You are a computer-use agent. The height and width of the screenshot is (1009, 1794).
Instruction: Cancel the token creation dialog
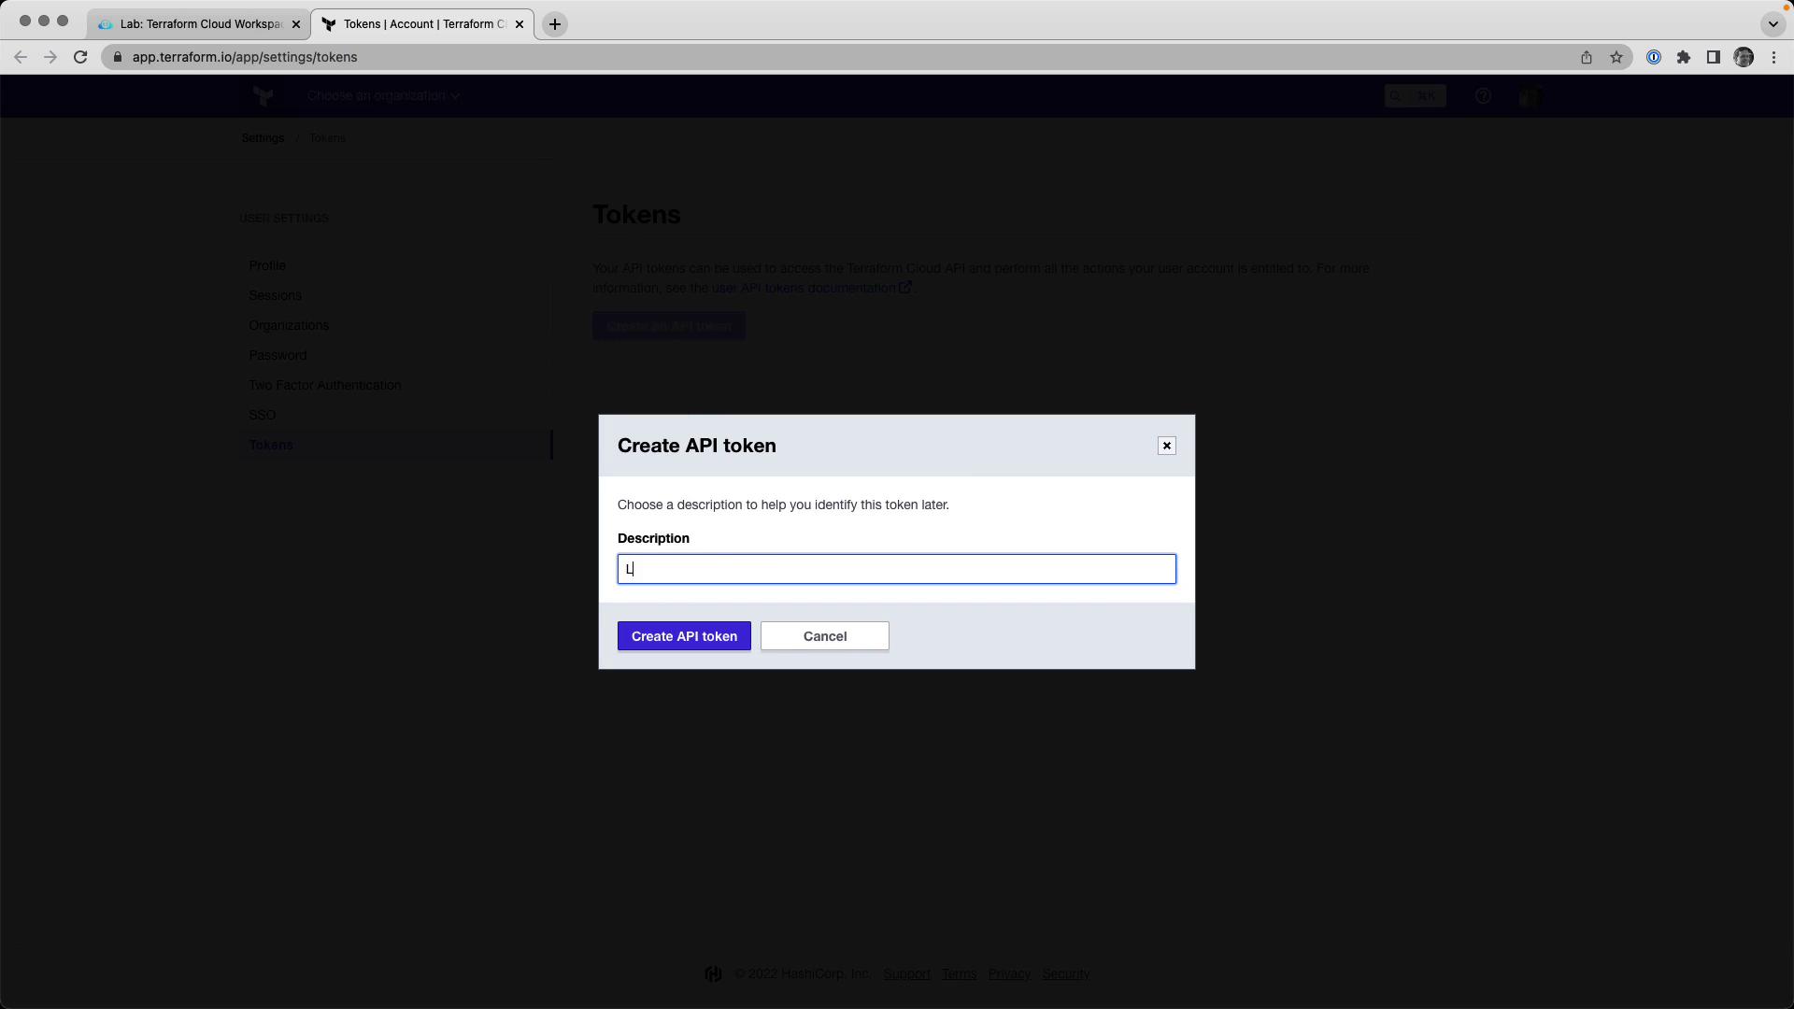pos(824,636)
